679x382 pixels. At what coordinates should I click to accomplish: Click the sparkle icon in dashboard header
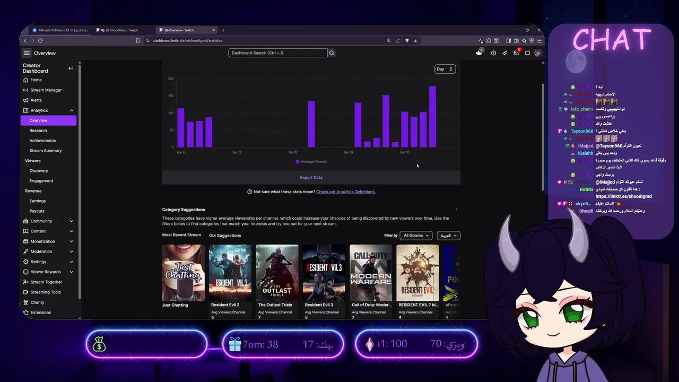click(505, 53)
